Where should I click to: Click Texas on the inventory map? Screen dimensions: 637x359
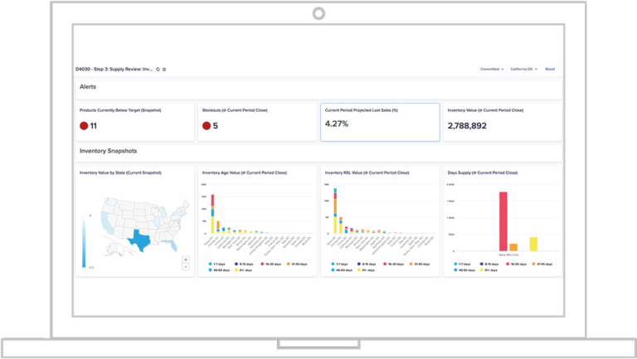click(x=139, y=240)
